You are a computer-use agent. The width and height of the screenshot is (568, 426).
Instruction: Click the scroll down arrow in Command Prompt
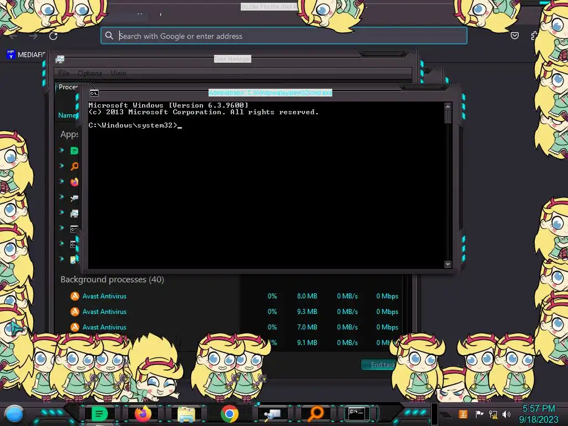tap(448, 264)
